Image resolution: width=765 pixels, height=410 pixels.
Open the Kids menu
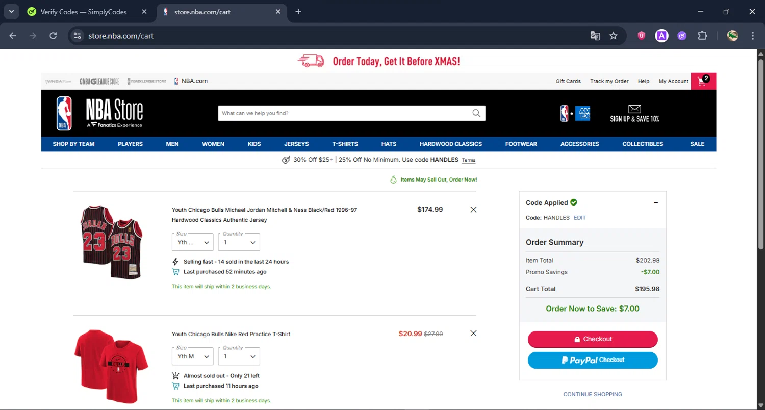pyautogui.click(x=254, y=144)
